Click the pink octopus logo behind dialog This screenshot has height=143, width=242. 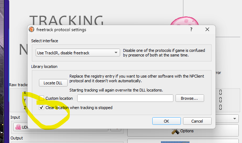coord(184,21)
